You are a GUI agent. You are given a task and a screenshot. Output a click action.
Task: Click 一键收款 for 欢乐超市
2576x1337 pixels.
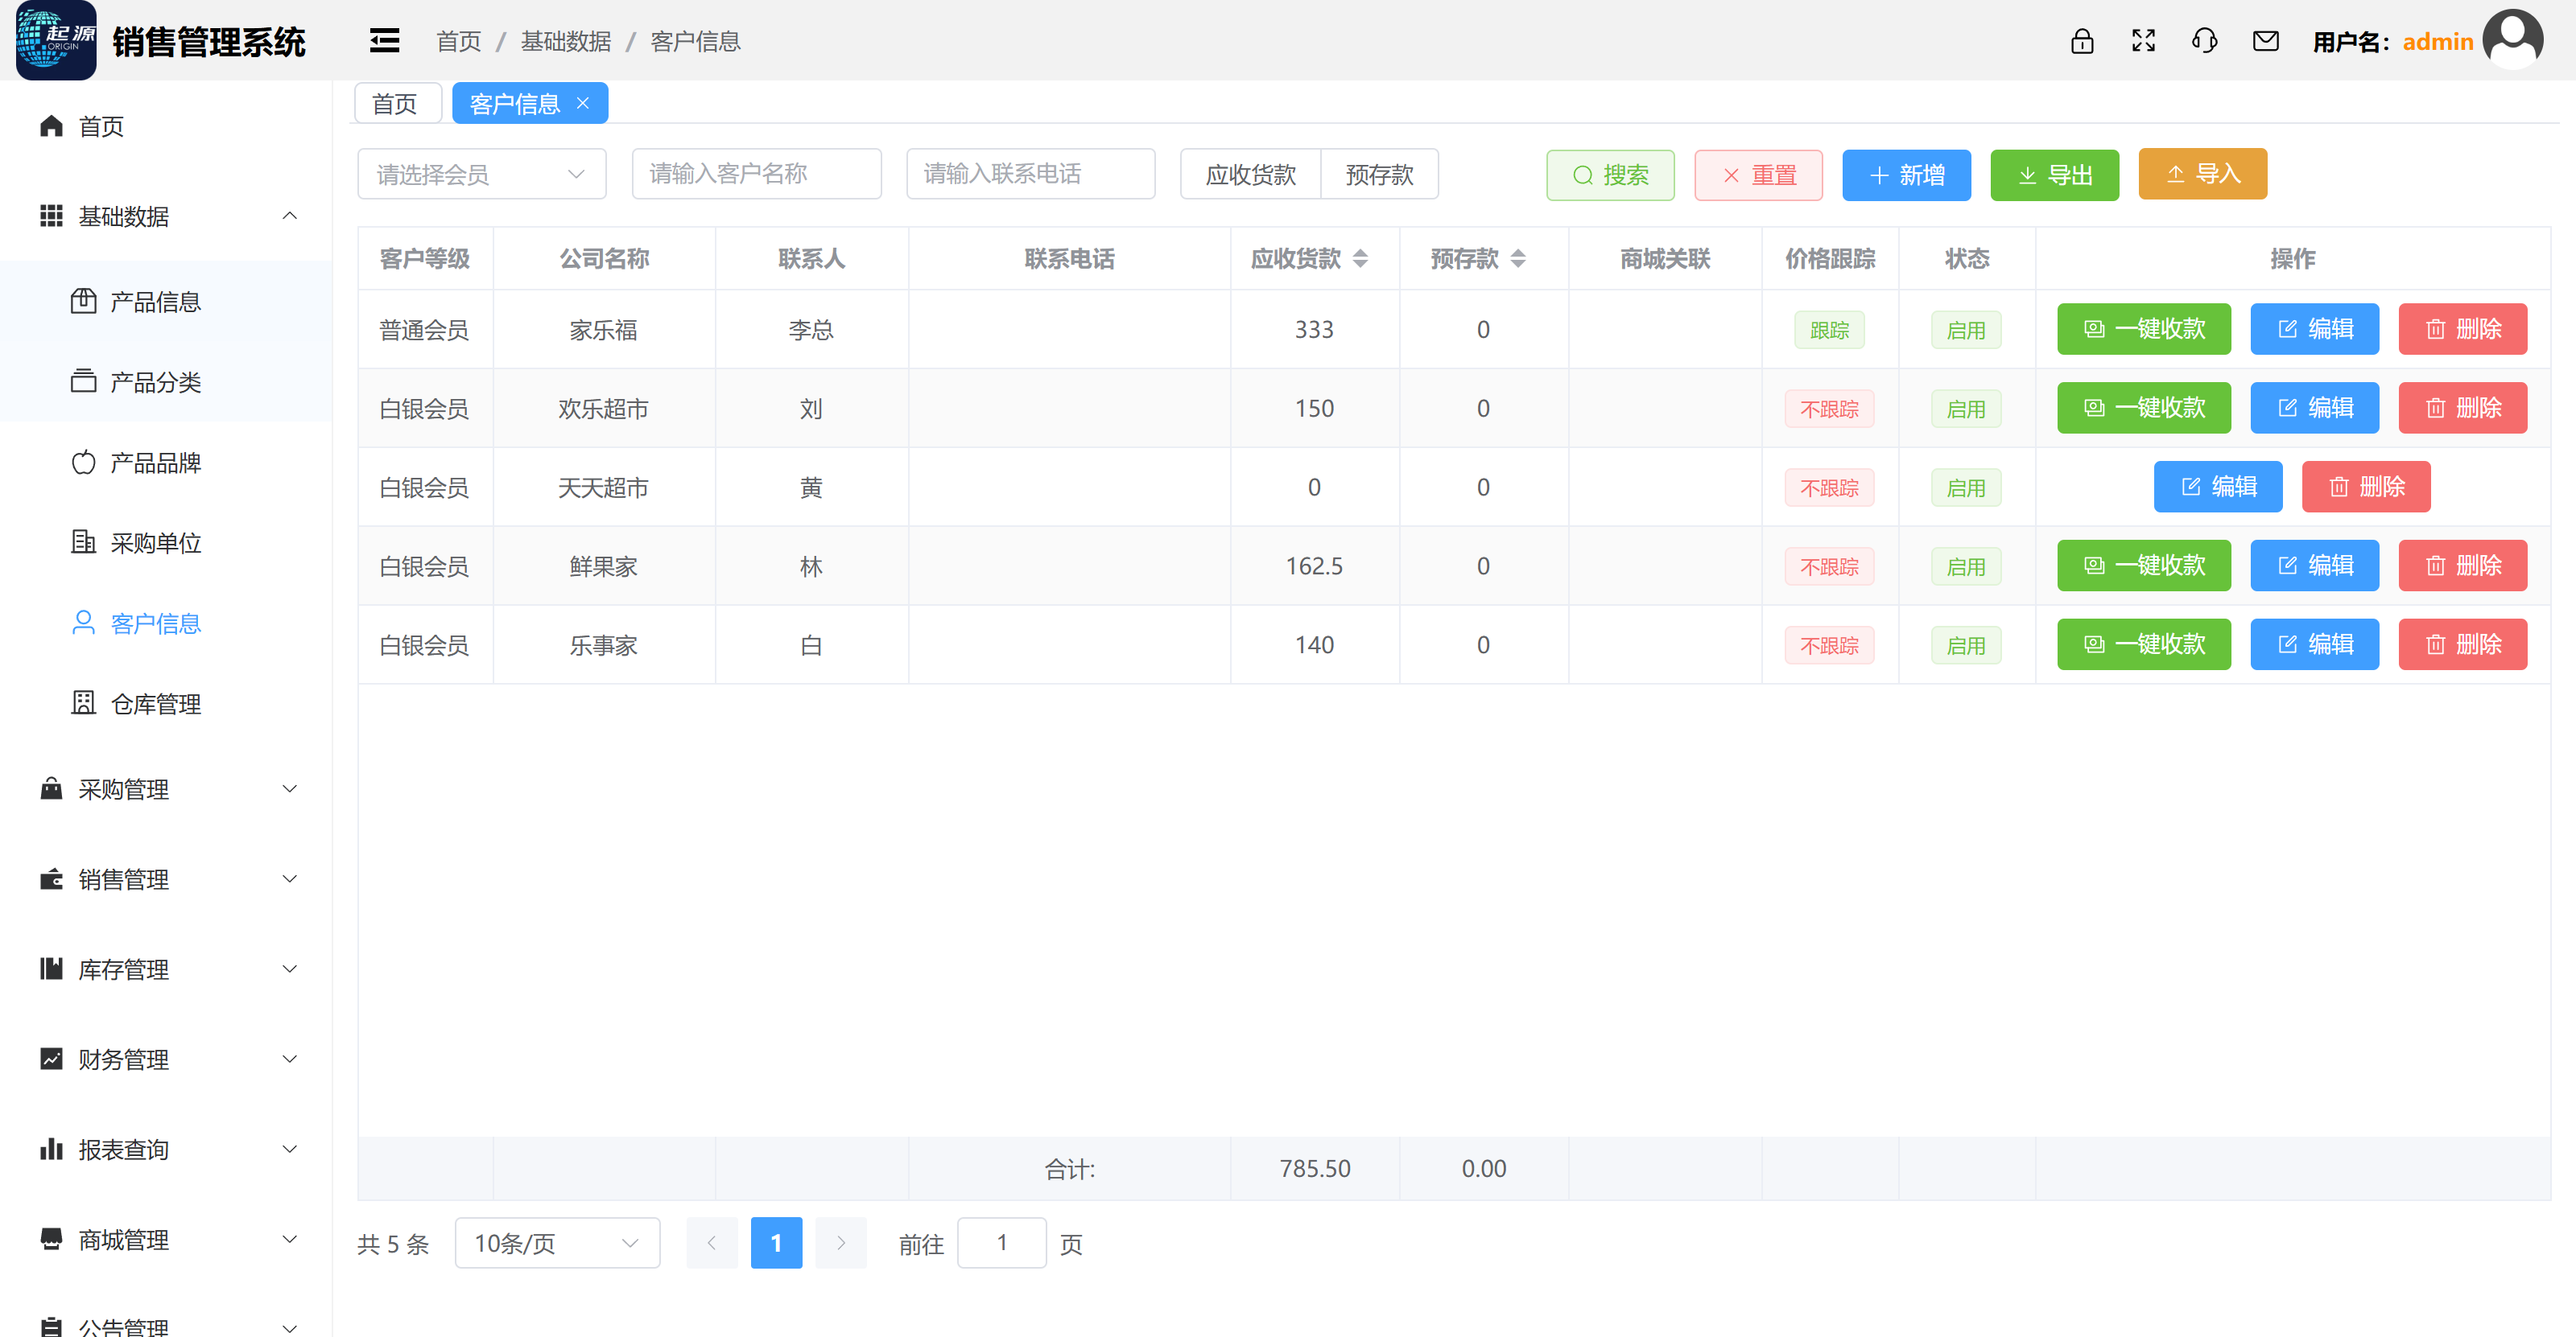[2144, 408]
